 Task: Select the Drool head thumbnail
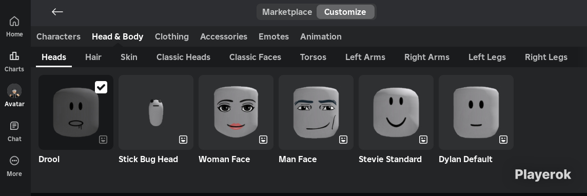pos(76,112)
